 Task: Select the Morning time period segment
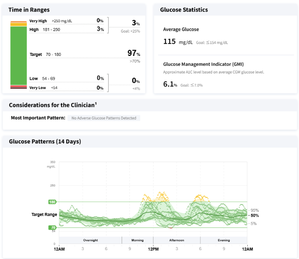pyautogui.click(x=138, y=240)
